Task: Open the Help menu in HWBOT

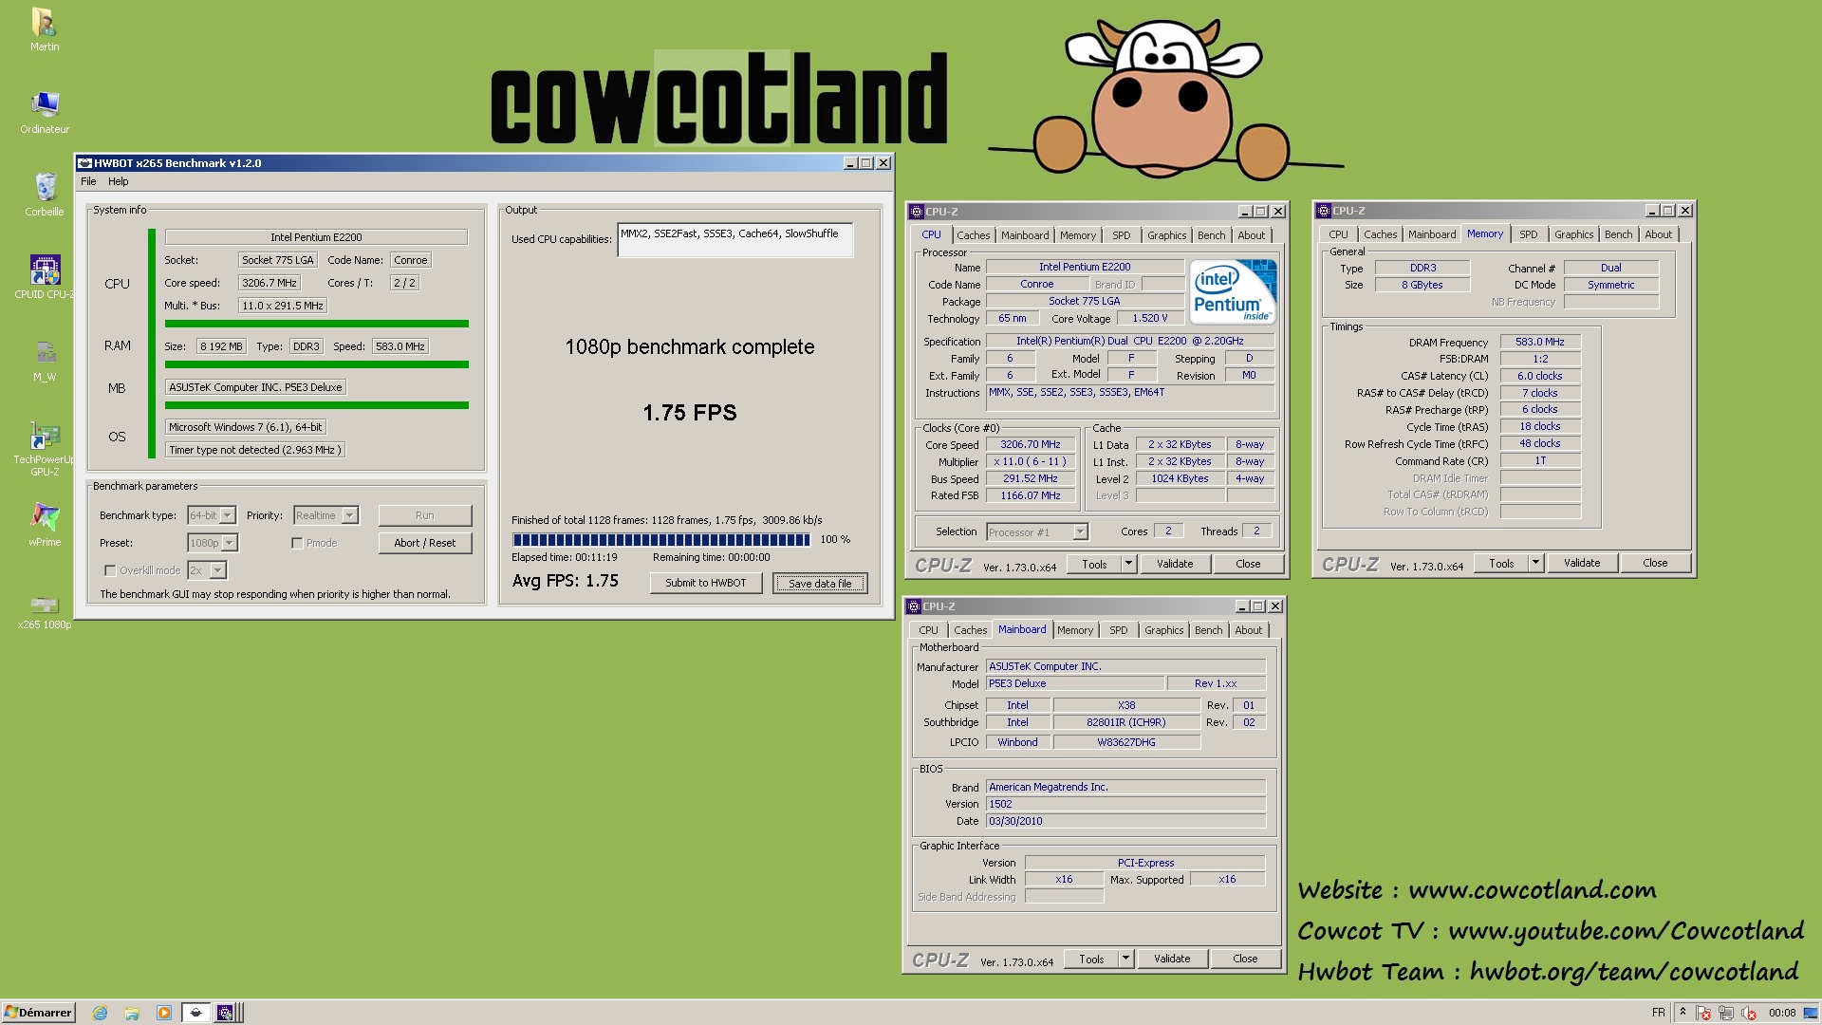Action: pos(119,181)
